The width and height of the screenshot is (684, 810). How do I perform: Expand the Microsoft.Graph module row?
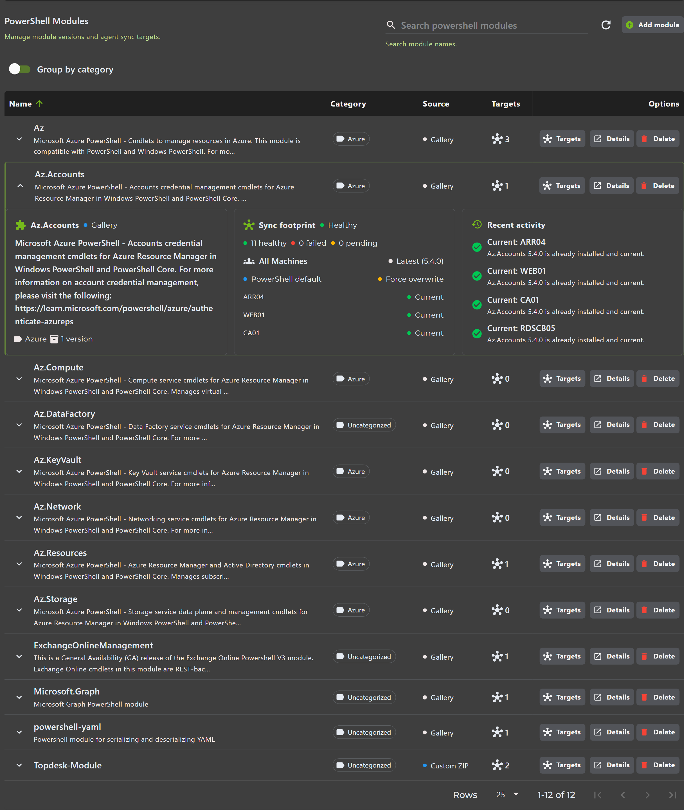coord(19,697)
